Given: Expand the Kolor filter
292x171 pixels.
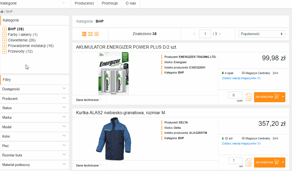Looking at the screenshot, I should point(35,136).
